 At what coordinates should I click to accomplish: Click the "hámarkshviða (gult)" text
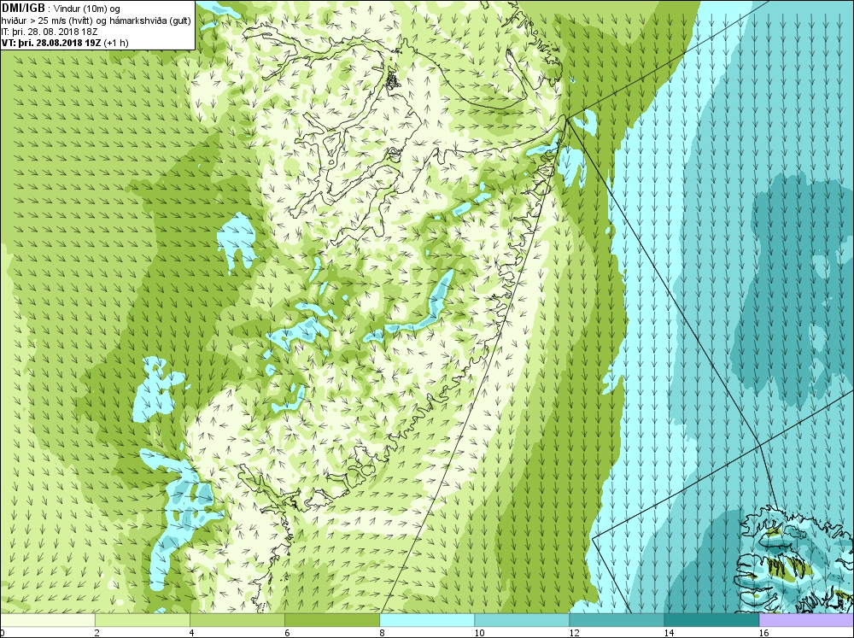pos(152,20)
